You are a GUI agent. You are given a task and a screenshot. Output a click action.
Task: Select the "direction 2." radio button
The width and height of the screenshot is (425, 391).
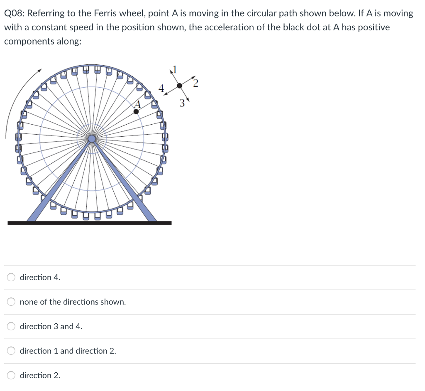[12, 375]
